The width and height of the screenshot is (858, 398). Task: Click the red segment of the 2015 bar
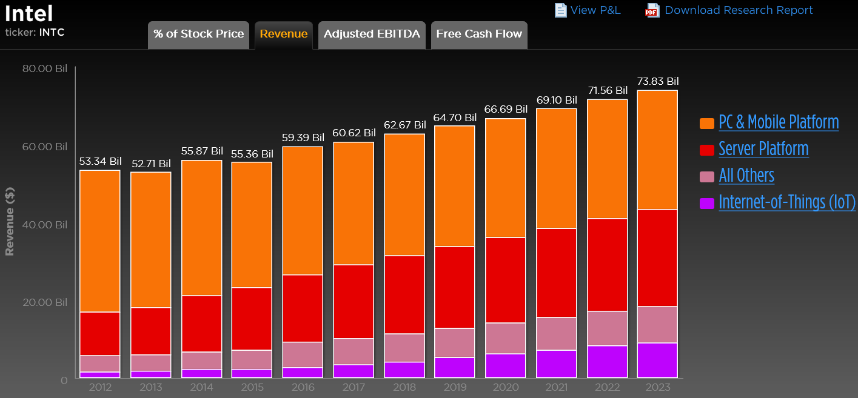[x=252, y=319]
